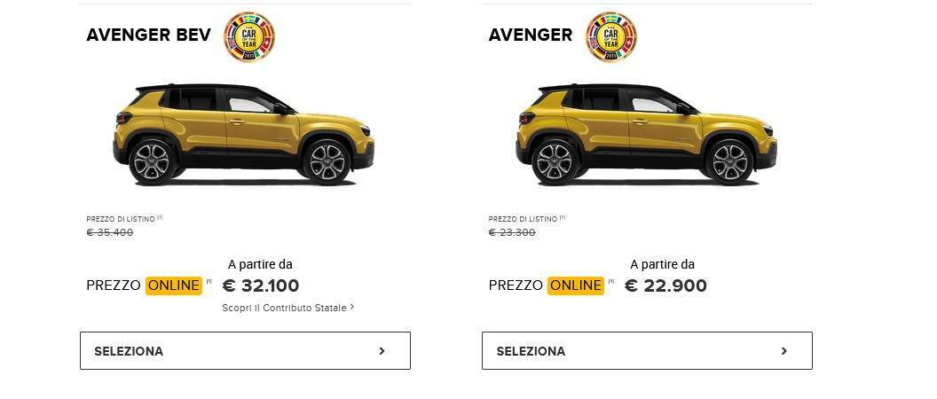Open footnote beside Avenger BEV Prezzo di Listino
This screenshot has width=937, height=399.
pyautogui.click(x=160, y=217)
